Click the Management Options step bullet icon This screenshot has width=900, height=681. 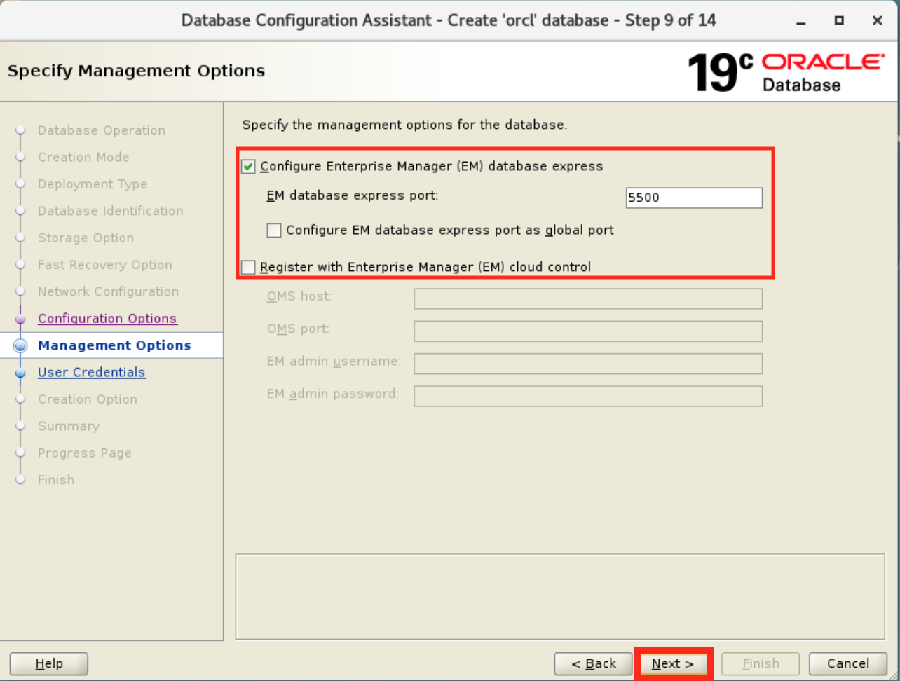click(x=21, y=345)
